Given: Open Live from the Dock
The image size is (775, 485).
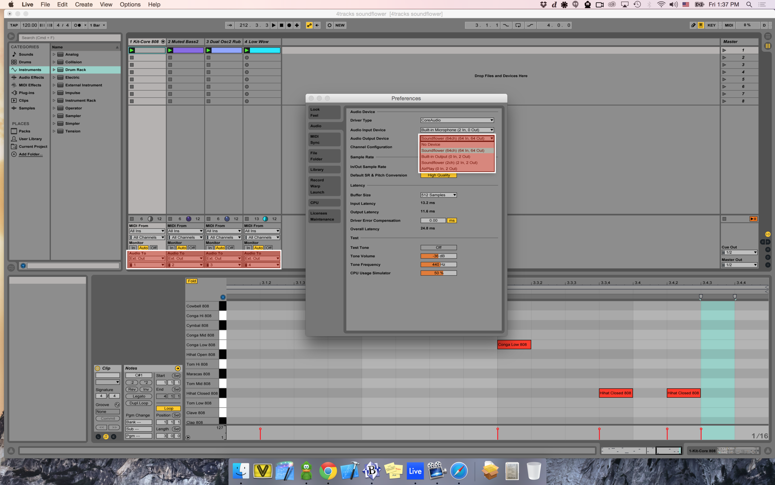Looking at the screenshot, I should coord(415,471).
